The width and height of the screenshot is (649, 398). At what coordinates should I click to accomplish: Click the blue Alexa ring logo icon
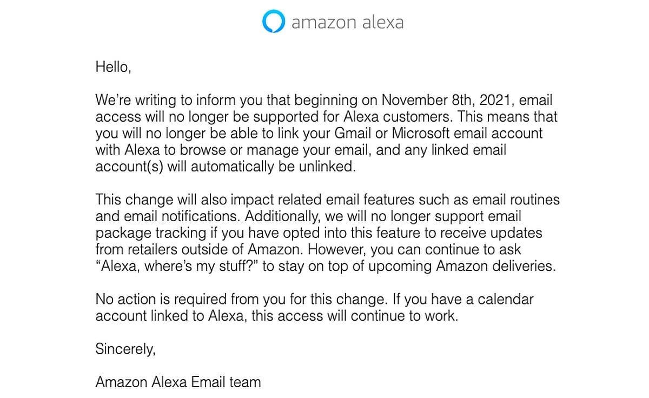(x=273, y=22)
